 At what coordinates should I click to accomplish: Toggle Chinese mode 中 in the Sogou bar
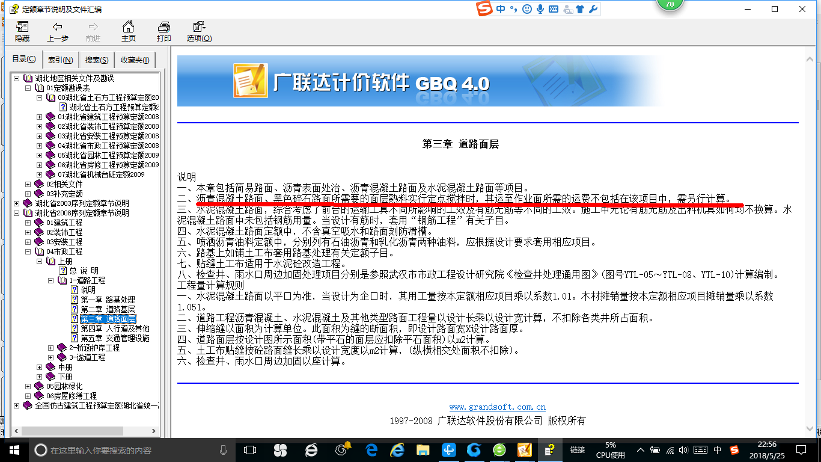pyautogui.click(x=500, y=9)
